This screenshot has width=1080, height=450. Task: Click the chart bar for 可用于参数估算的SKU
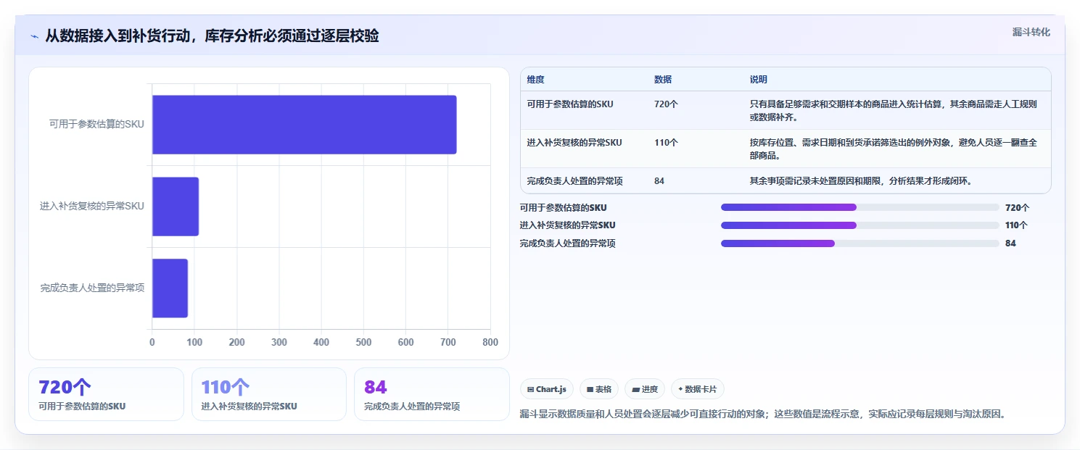click(x=304, y=125)
